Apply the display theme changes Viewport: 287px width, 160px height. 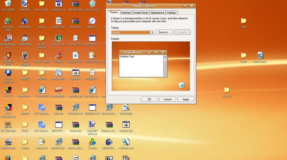(185, 99)
